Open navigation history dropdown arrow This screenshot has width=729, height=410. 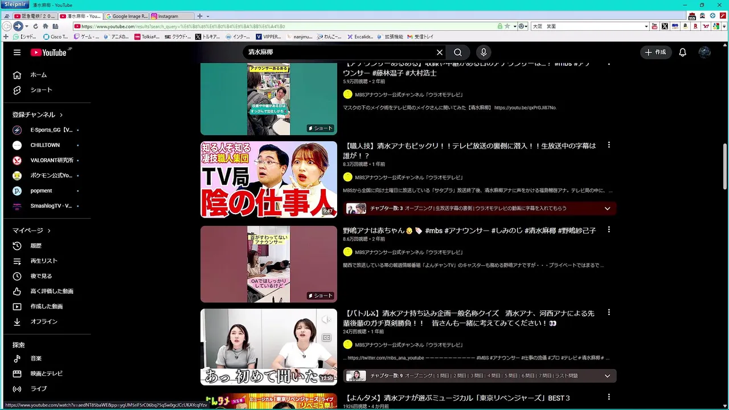pyautogui.click(x=27, y=26)
